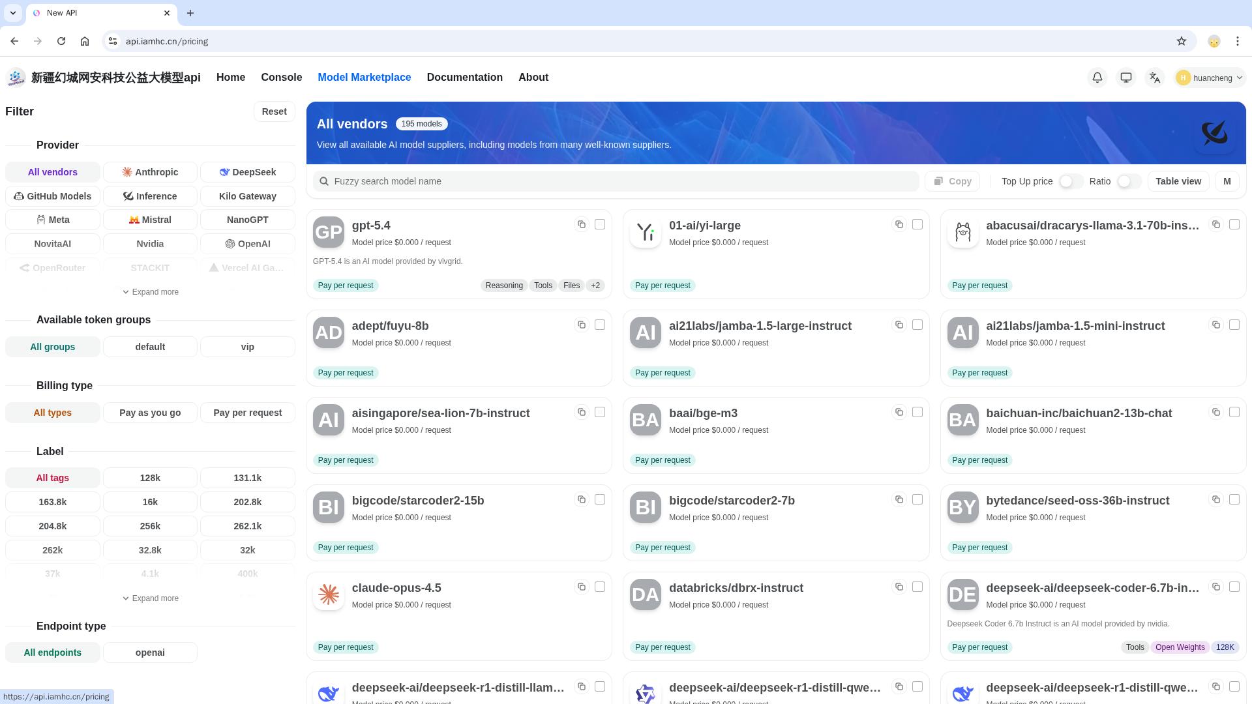1252x704 pixels.
Task: Filter by DeepSeek provider
Action: click(248, 172)
